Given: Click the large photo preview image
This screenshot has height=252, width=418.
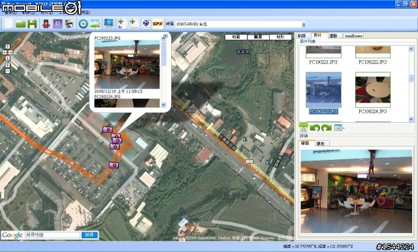Looking at the screenshot, I should [357, 191].
